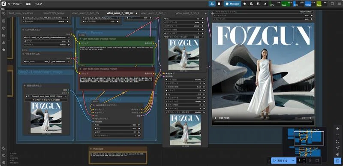
Task: Click the share arrow icon in top bar
Action: point(265,4)
